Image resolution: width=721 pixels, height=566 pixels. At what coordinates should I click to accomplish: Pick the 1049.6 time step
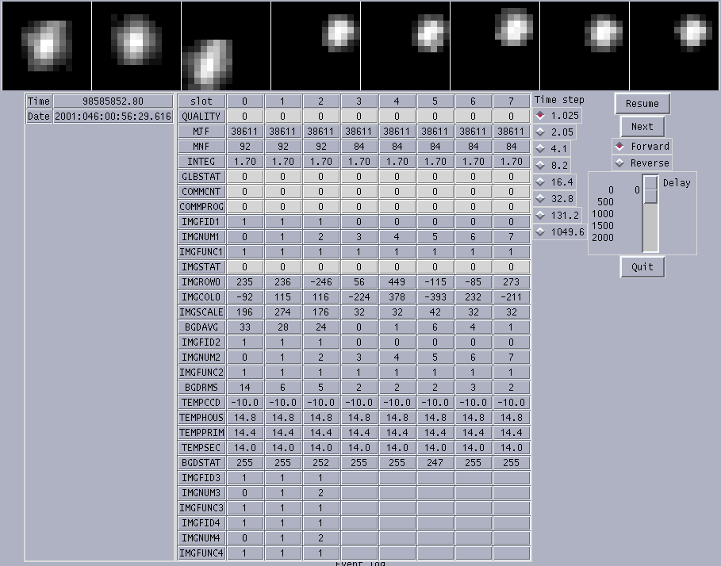(560, 231)
